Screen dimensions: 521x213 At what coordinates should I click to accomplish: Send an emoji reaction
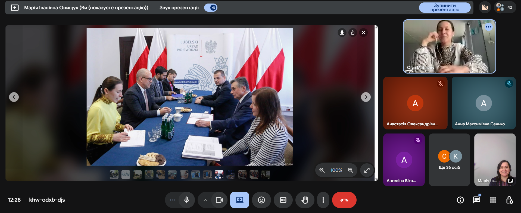pyautogui.click(x=261, y=200)
